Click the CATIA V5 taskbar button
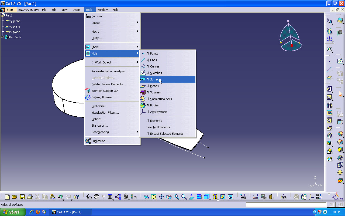Image resolution: width=345 pixels, height=216 pixels. pos(71,212)
